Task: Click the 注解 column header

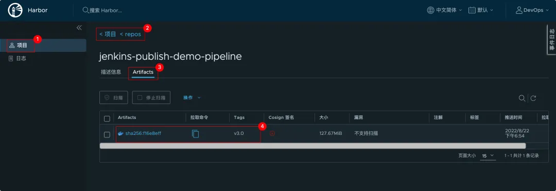Action: (438, 117)
